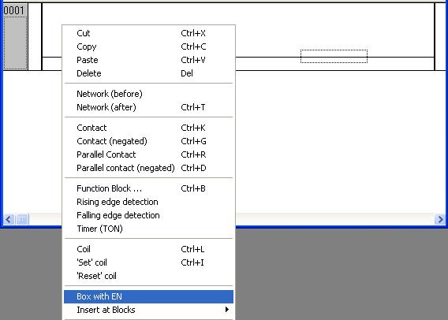Add a Contact (negated) element
The height and width of the screenshot is (320, 448).
pyautogui.click(x=148, y=141)
